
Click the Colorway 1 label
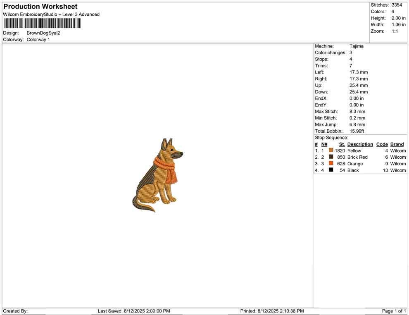37,39
